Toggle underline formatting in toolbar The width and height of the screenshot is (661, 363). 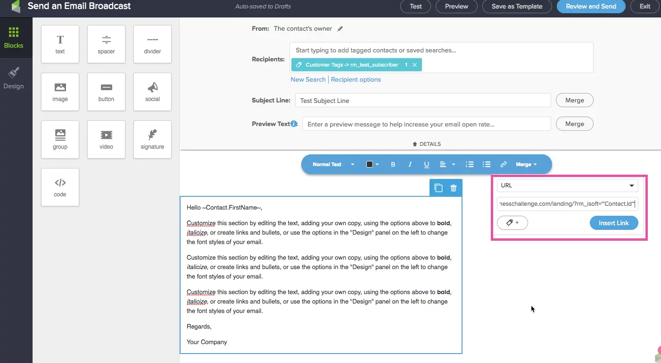pos(427,164)
